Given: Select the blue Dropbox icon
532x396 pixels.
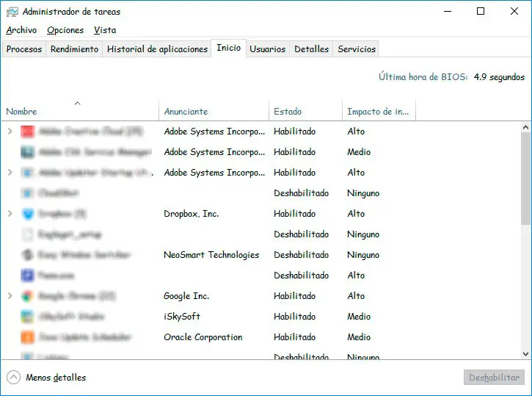Looking at the screenshot, I should point(28,214).
